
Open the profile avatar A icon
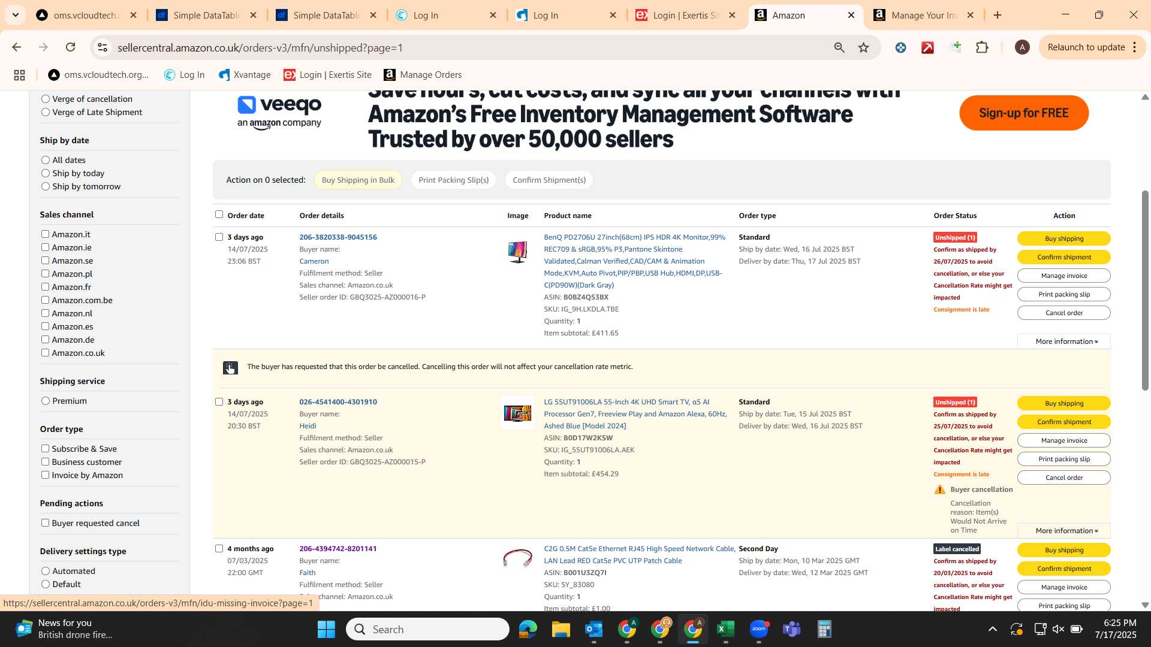pyautogui.click(x=1022, y=47)
